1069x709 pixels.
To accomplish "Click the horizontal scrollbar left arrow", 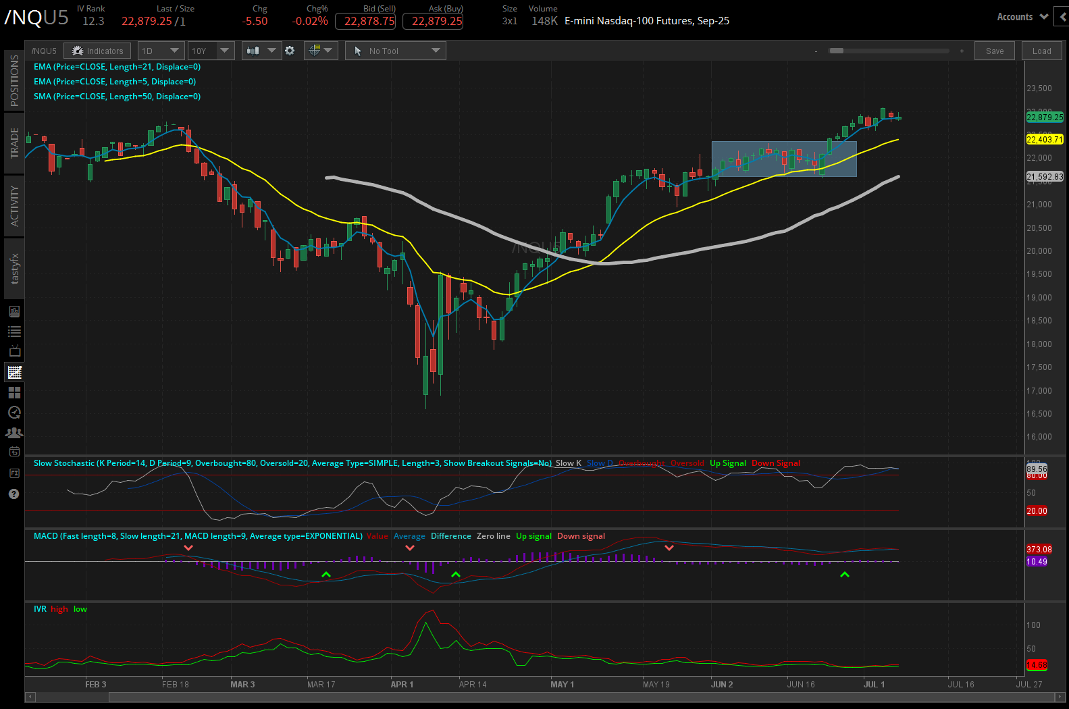I will (29, 697).
